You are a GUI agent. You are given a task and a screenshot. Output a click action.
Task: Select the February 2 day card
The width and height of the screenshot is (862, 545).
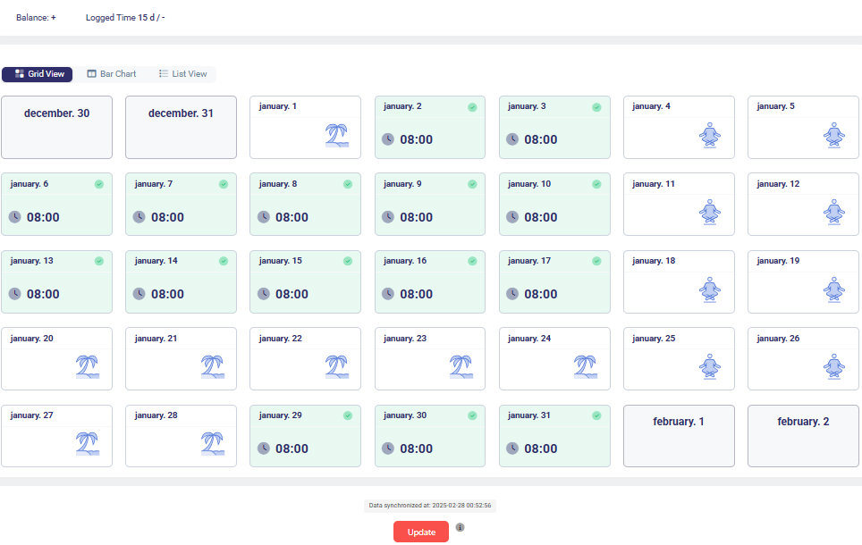point(803,435)
